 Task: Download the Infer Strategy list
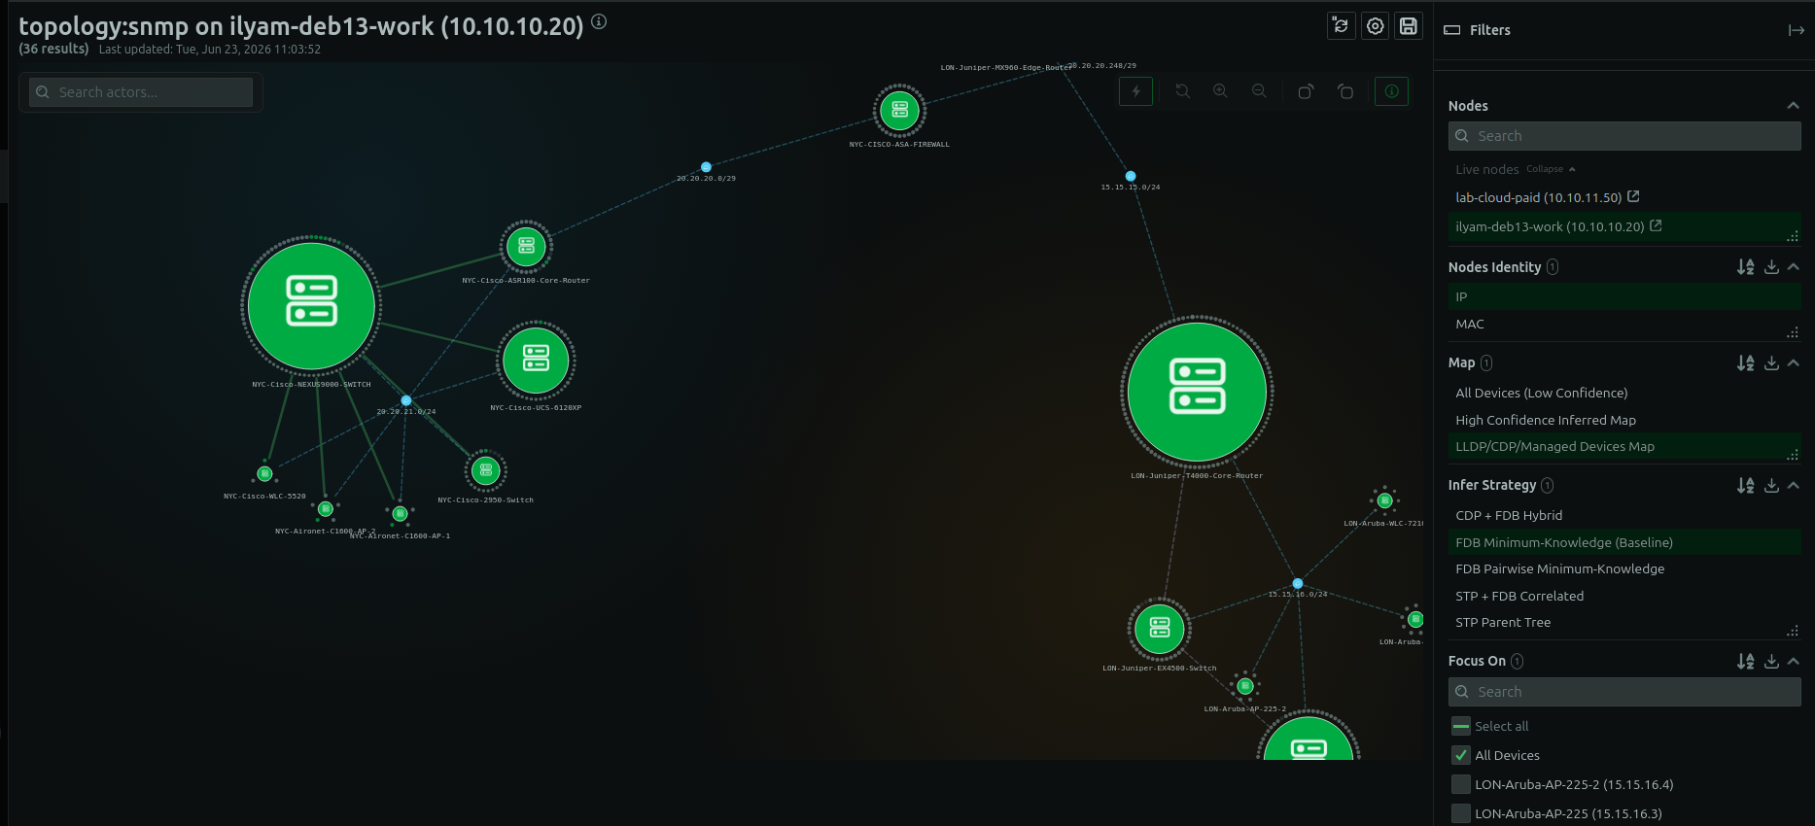[1771, 485]
